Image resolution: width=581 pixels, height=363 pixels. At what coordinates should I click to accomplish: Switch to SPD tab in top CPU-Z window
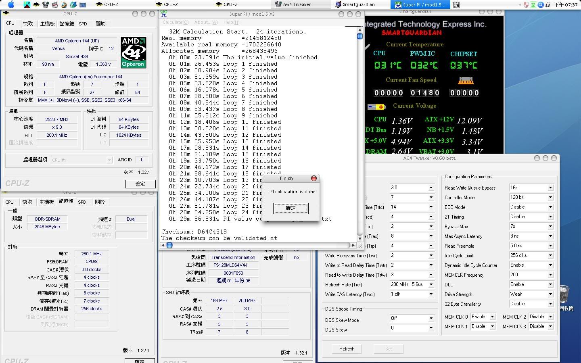click(x=83, y=24)
